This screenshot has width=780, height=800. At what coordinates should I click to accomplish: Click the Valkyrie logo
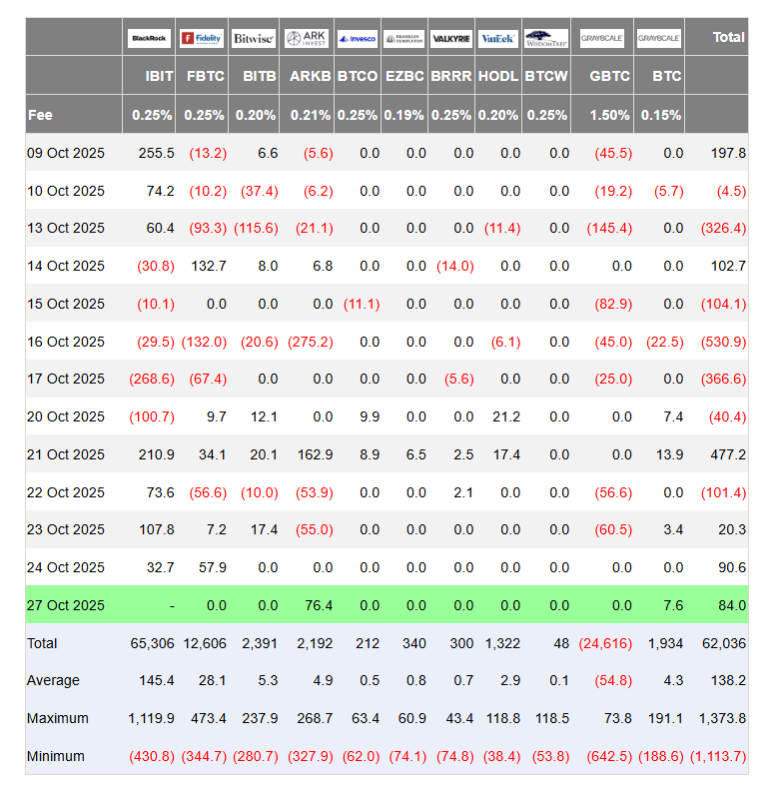(x=451, y=38)
